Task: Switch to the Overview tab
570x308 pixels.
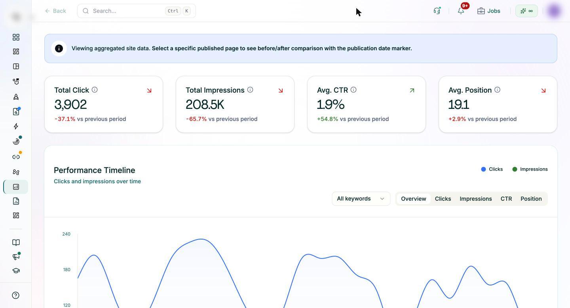Action: point(414,199)
